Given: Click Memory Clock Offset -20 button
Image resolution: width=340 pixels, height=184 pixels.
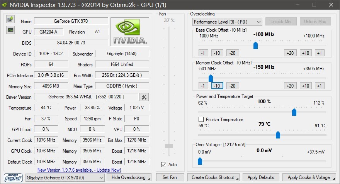Looking at the screenshot, I should pyautogui.click(x=233, y=86).
